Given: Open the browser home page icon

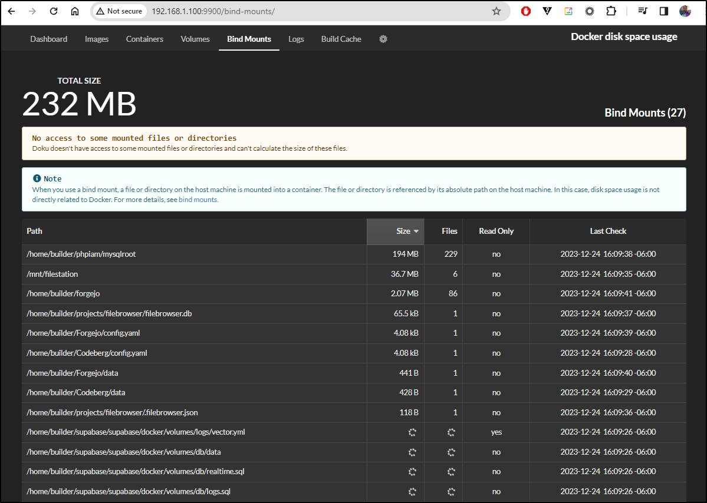Looking at the screenshot, I should 75,11.
